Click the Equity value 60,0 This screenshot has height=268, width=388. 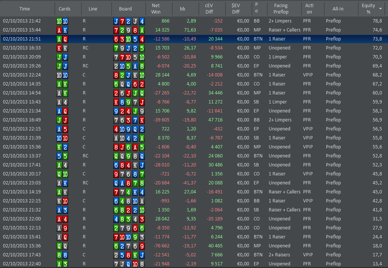coord(378,93)
